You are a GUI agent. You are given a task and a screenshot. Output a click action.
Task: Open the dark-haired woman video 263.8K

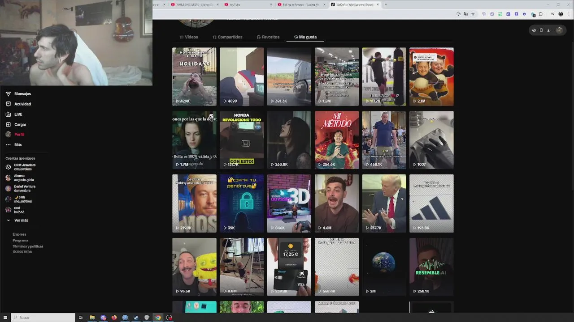(x=289, y=140)
